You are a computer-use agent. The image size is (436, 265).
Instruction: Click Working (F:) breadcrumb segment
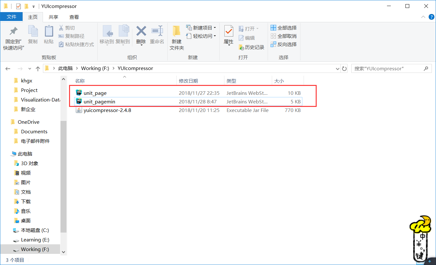tap(95, 68)
